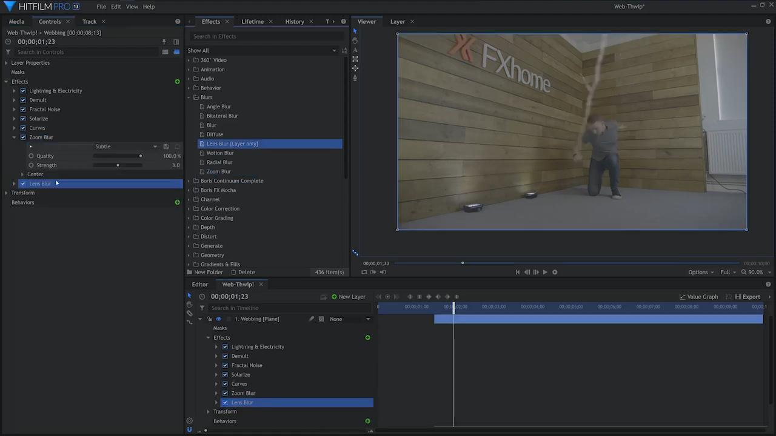Save Zoom Blur preset
776x436 pixels.
coord(166,147)
